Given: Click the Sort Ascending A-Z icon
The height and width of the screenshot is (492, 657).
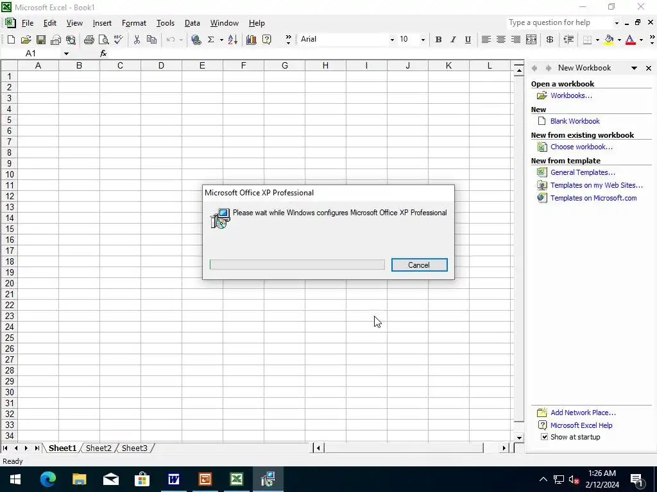Looking at the screenshot, I should (x=233, y=40).
